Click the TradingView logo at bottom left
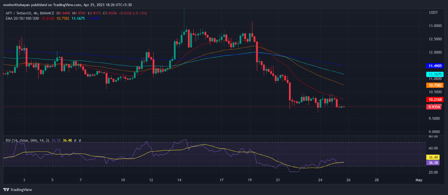 coord(18,189)
